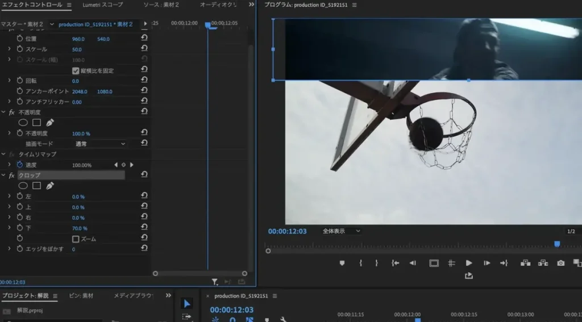
Task: Select pen mask tool under 不透明度
Action: coord(50,123)
